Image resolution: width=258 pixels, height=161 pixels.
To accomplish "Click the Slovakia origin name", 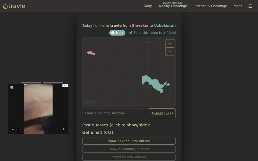I will click(x=140, y=25).
